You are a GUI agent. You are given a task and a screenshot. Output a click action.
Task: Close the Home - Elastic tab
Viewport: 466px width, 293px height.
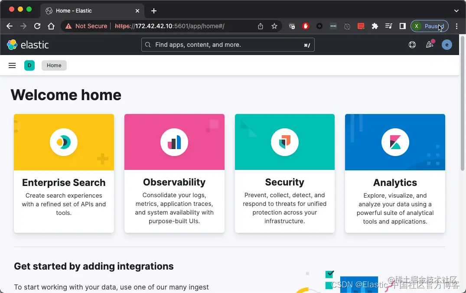(137, 11)
